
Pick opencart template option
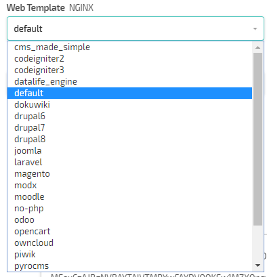point(129,232)
